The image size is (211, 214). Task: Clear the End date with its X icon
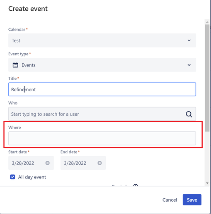[x=99, y=163]
